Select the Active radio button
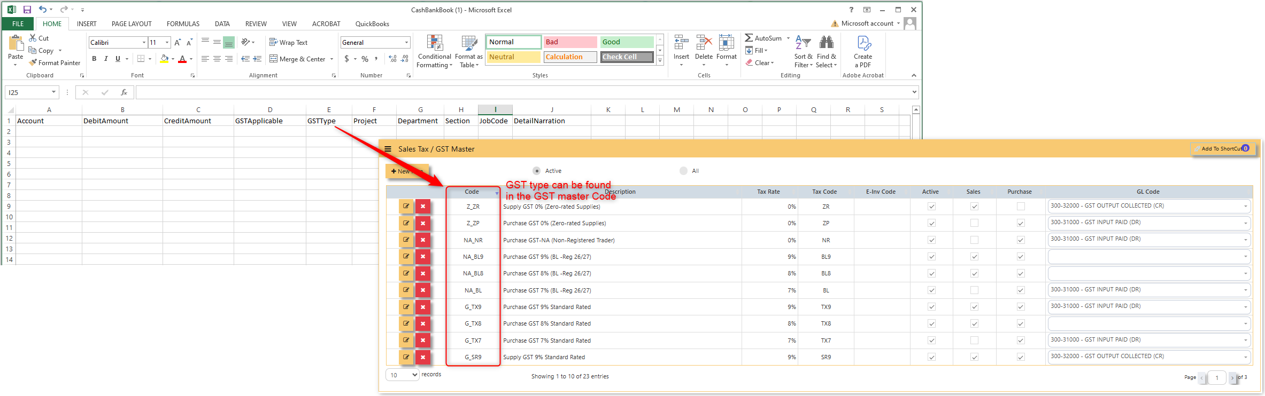 (536, 171)
